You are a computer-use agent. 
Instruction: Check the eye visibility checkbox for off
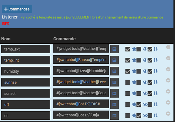pyautogui.click(x=150, y=104)
